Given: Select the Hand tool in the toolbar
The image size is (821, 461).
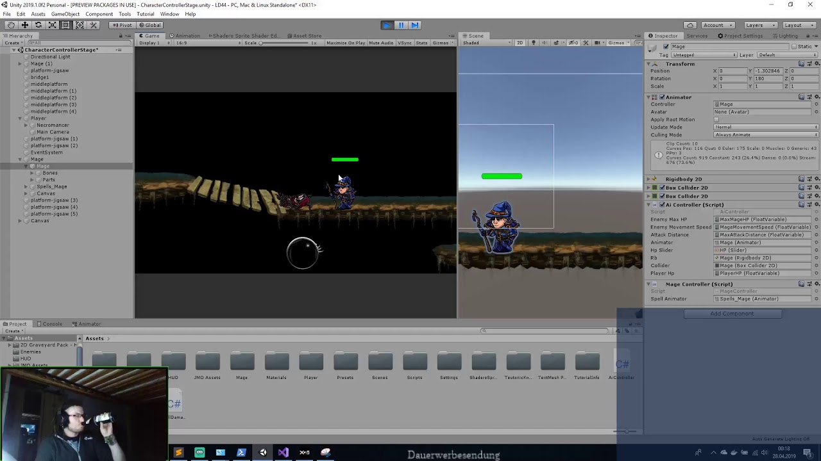Looking at the screenshot, I should 11,25.
